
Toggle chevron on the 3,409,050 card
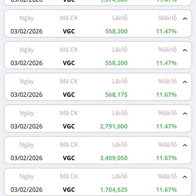(185, 145)
